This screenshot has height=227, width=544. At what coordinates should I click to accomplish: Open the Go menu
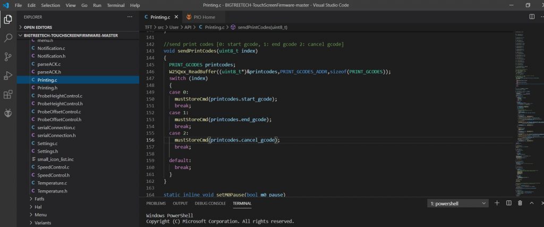(x=84, y=5)
